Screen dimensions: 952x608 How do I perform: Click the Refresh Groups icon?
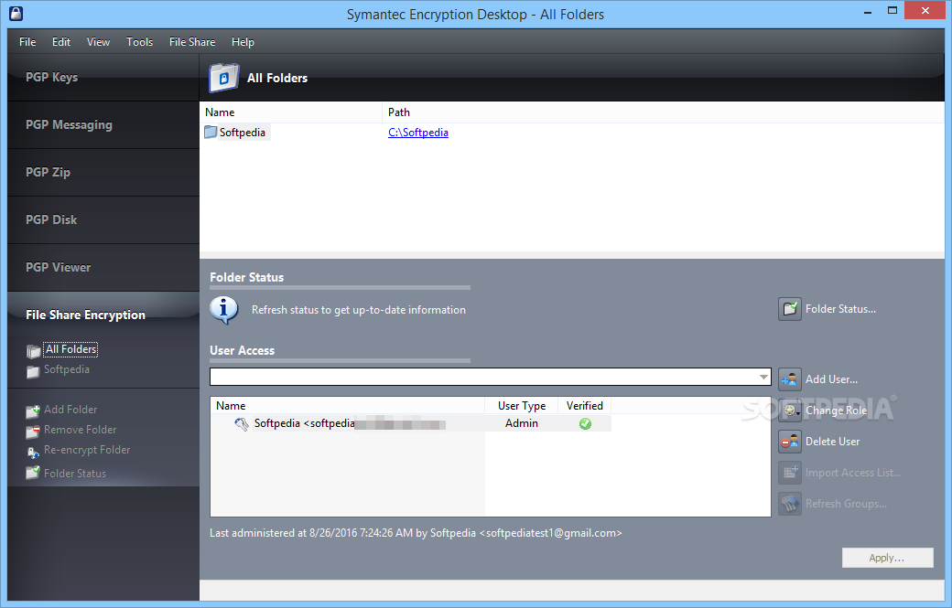tap(790, 504)
